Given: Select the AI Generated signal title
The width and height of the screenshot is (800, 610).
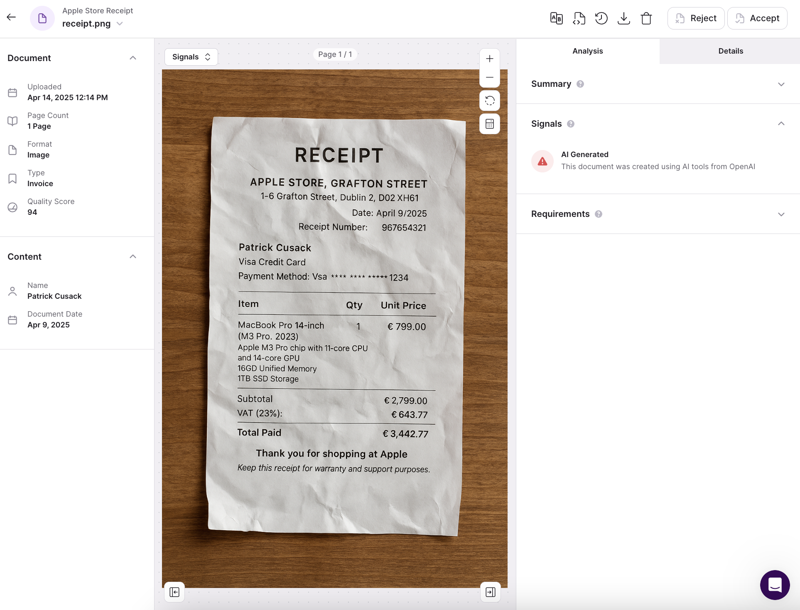Looking at the screenshot, I should point(585,155).
